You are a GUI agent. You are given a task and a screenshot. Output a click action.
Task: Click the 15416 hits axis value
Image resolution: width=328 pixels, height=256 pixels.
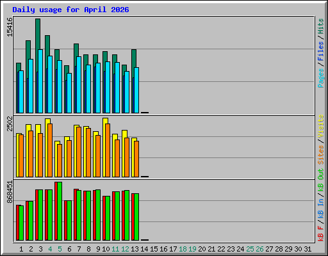[x=10, y=27]
